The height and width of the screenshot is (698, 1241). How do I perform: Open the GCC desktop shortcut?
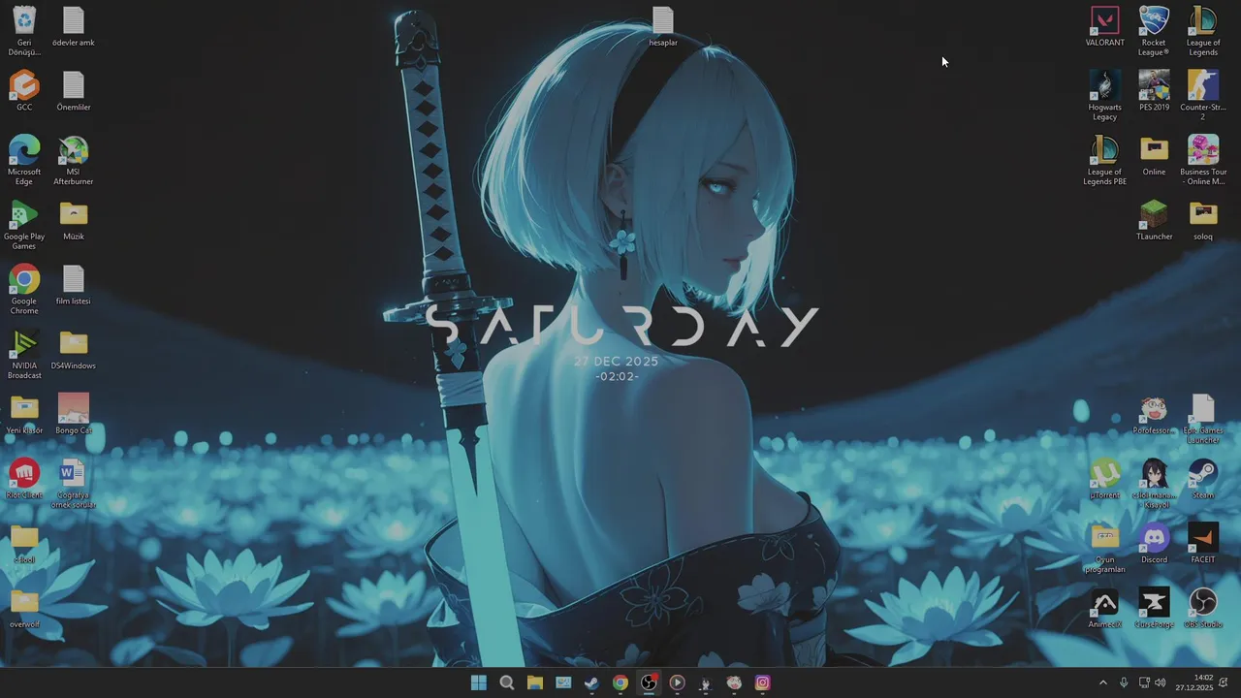pyautogui.click(x=24, y=91)
